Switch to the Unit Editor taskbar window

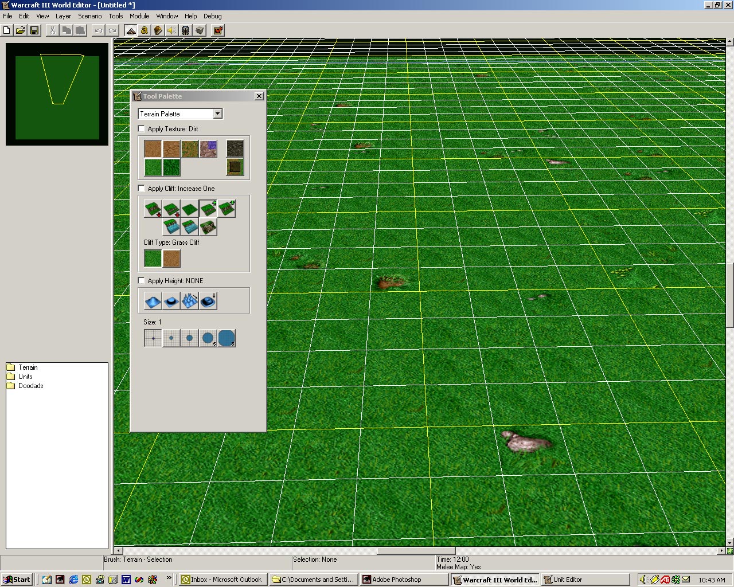coord(585,580)
